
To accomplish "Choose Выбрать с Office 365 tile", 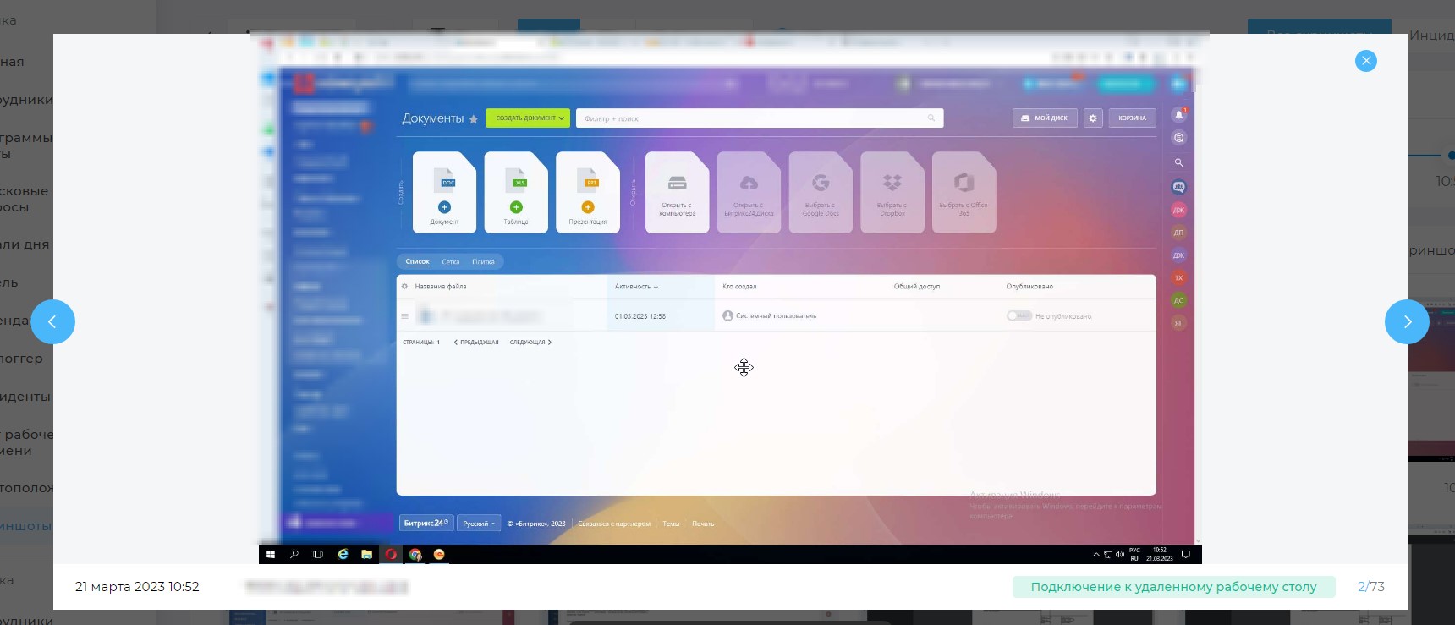I will tap(964, 192).
